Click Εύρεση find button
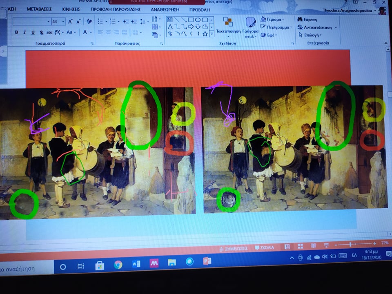 click(307, 20)
